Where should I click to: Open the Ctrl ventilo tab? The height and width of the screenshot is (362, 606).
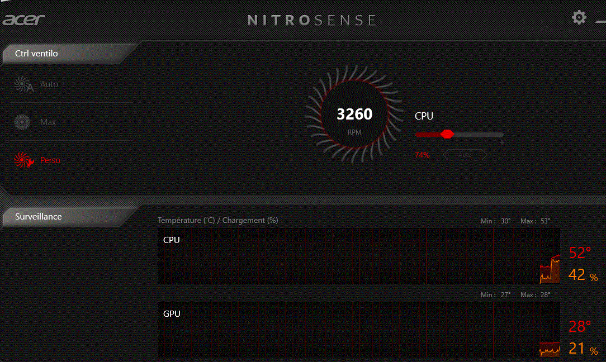coord(69,53)
